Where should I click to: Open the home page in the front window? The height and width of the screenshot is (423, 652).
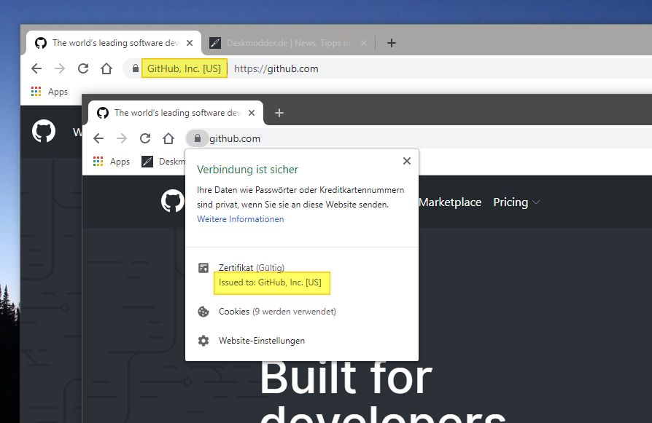pos(168,138)
